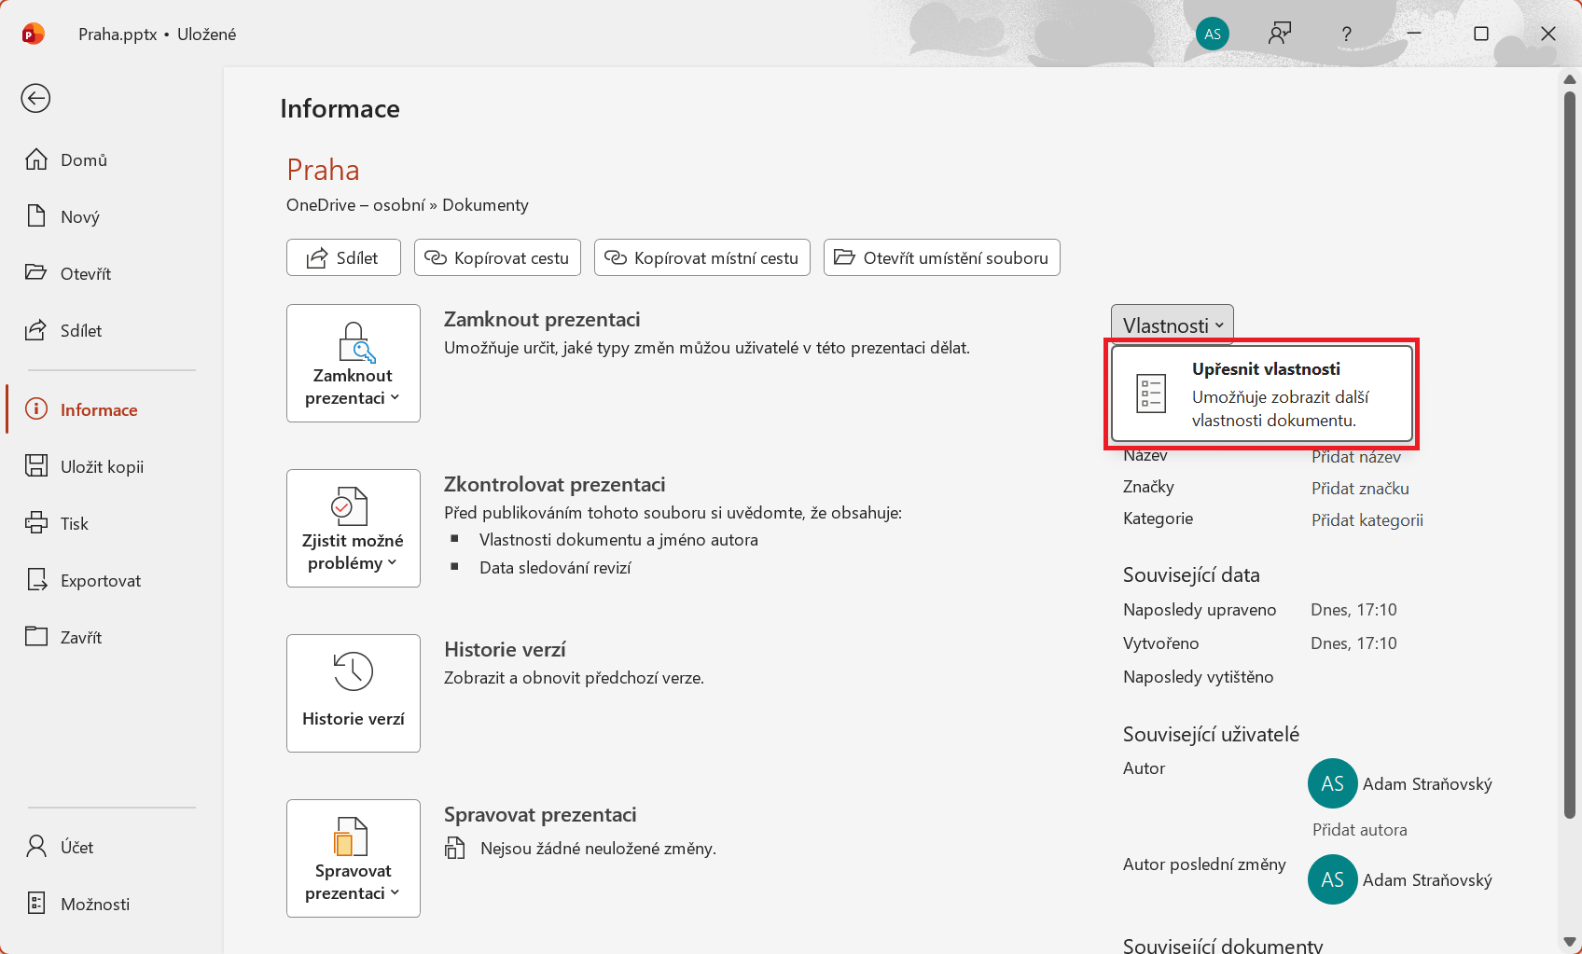Viewport: 1582px width, 954px height.
Task: Click the feedback person icon in title bar
Action: pyautogui.click(x=1280, y=34)
